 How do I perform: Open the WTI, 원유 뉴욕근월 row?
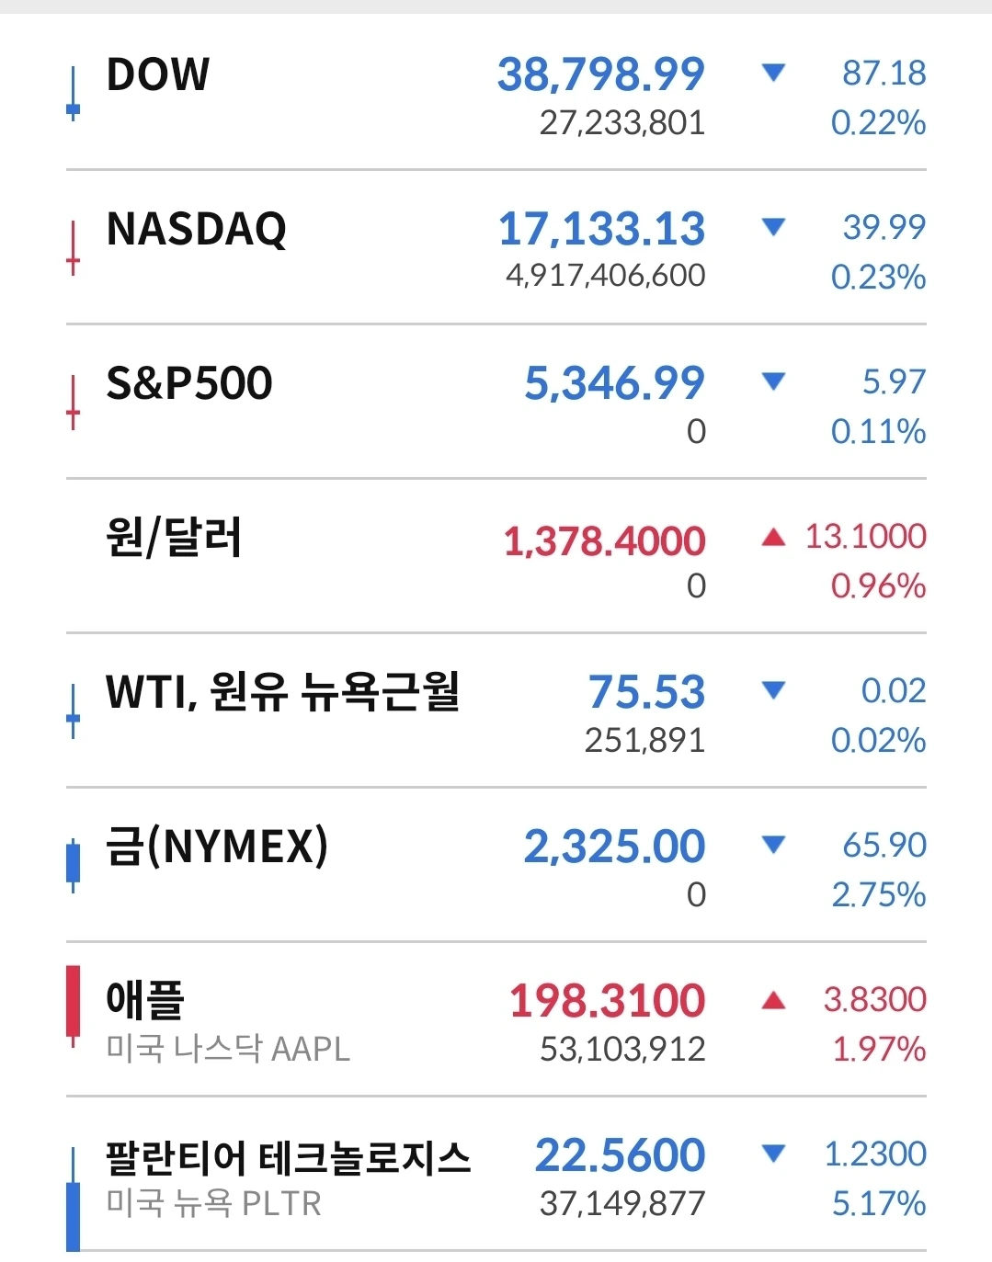coord(496,711)
